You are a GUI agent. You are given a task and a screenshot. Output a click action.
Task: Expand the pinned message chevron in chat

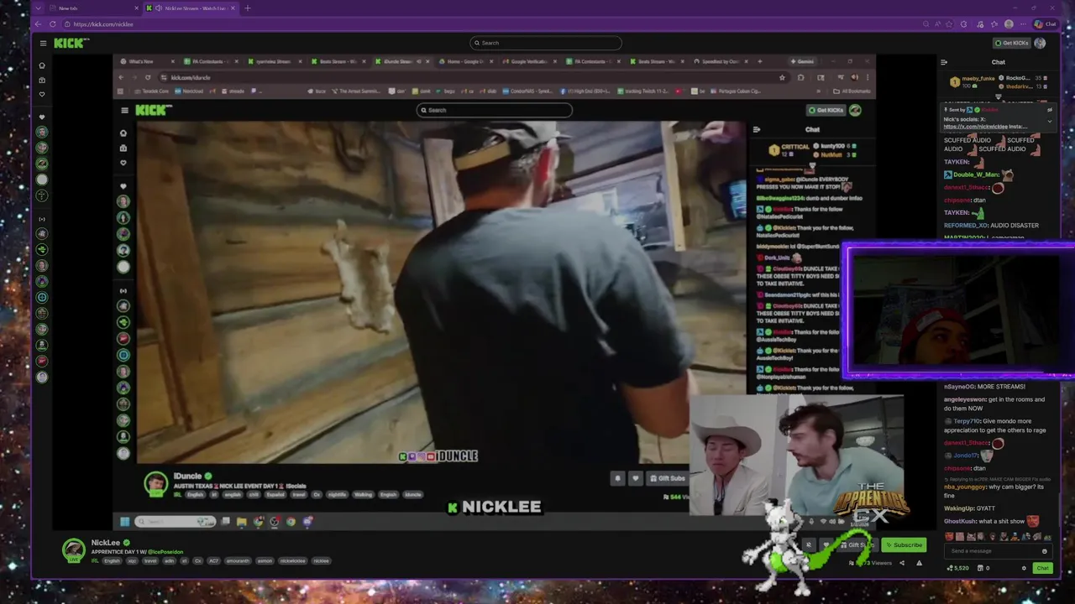1050,121
